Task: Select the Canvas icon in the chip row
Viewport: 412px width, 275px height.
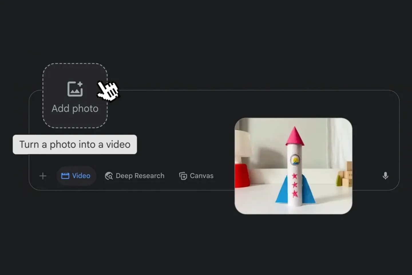Action: (x=183, y=176)
